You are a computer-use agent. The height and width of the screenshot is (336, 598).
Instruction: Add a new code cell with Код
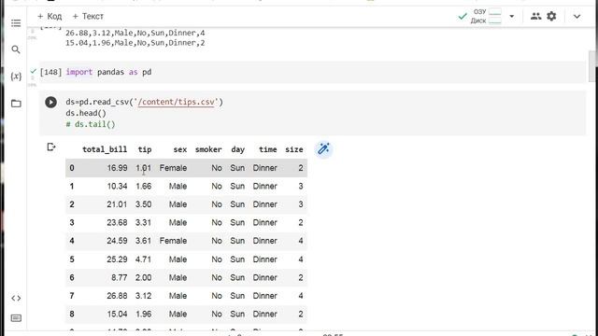coord(50,17)
